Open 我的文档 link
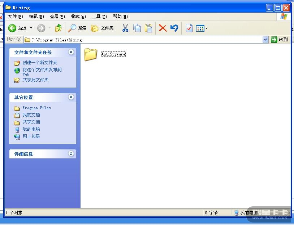Screen dimensions: 294x225 [x=31, y=115]
